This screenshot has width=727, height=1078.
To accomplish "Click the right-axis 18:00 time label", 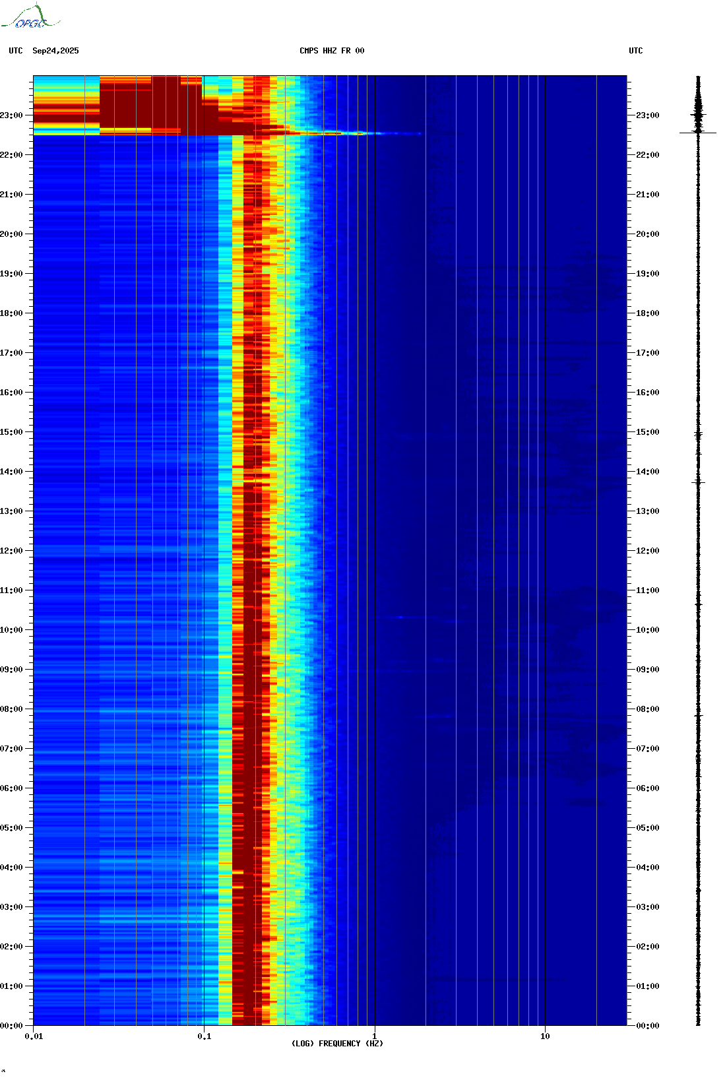I will (648, 313).
